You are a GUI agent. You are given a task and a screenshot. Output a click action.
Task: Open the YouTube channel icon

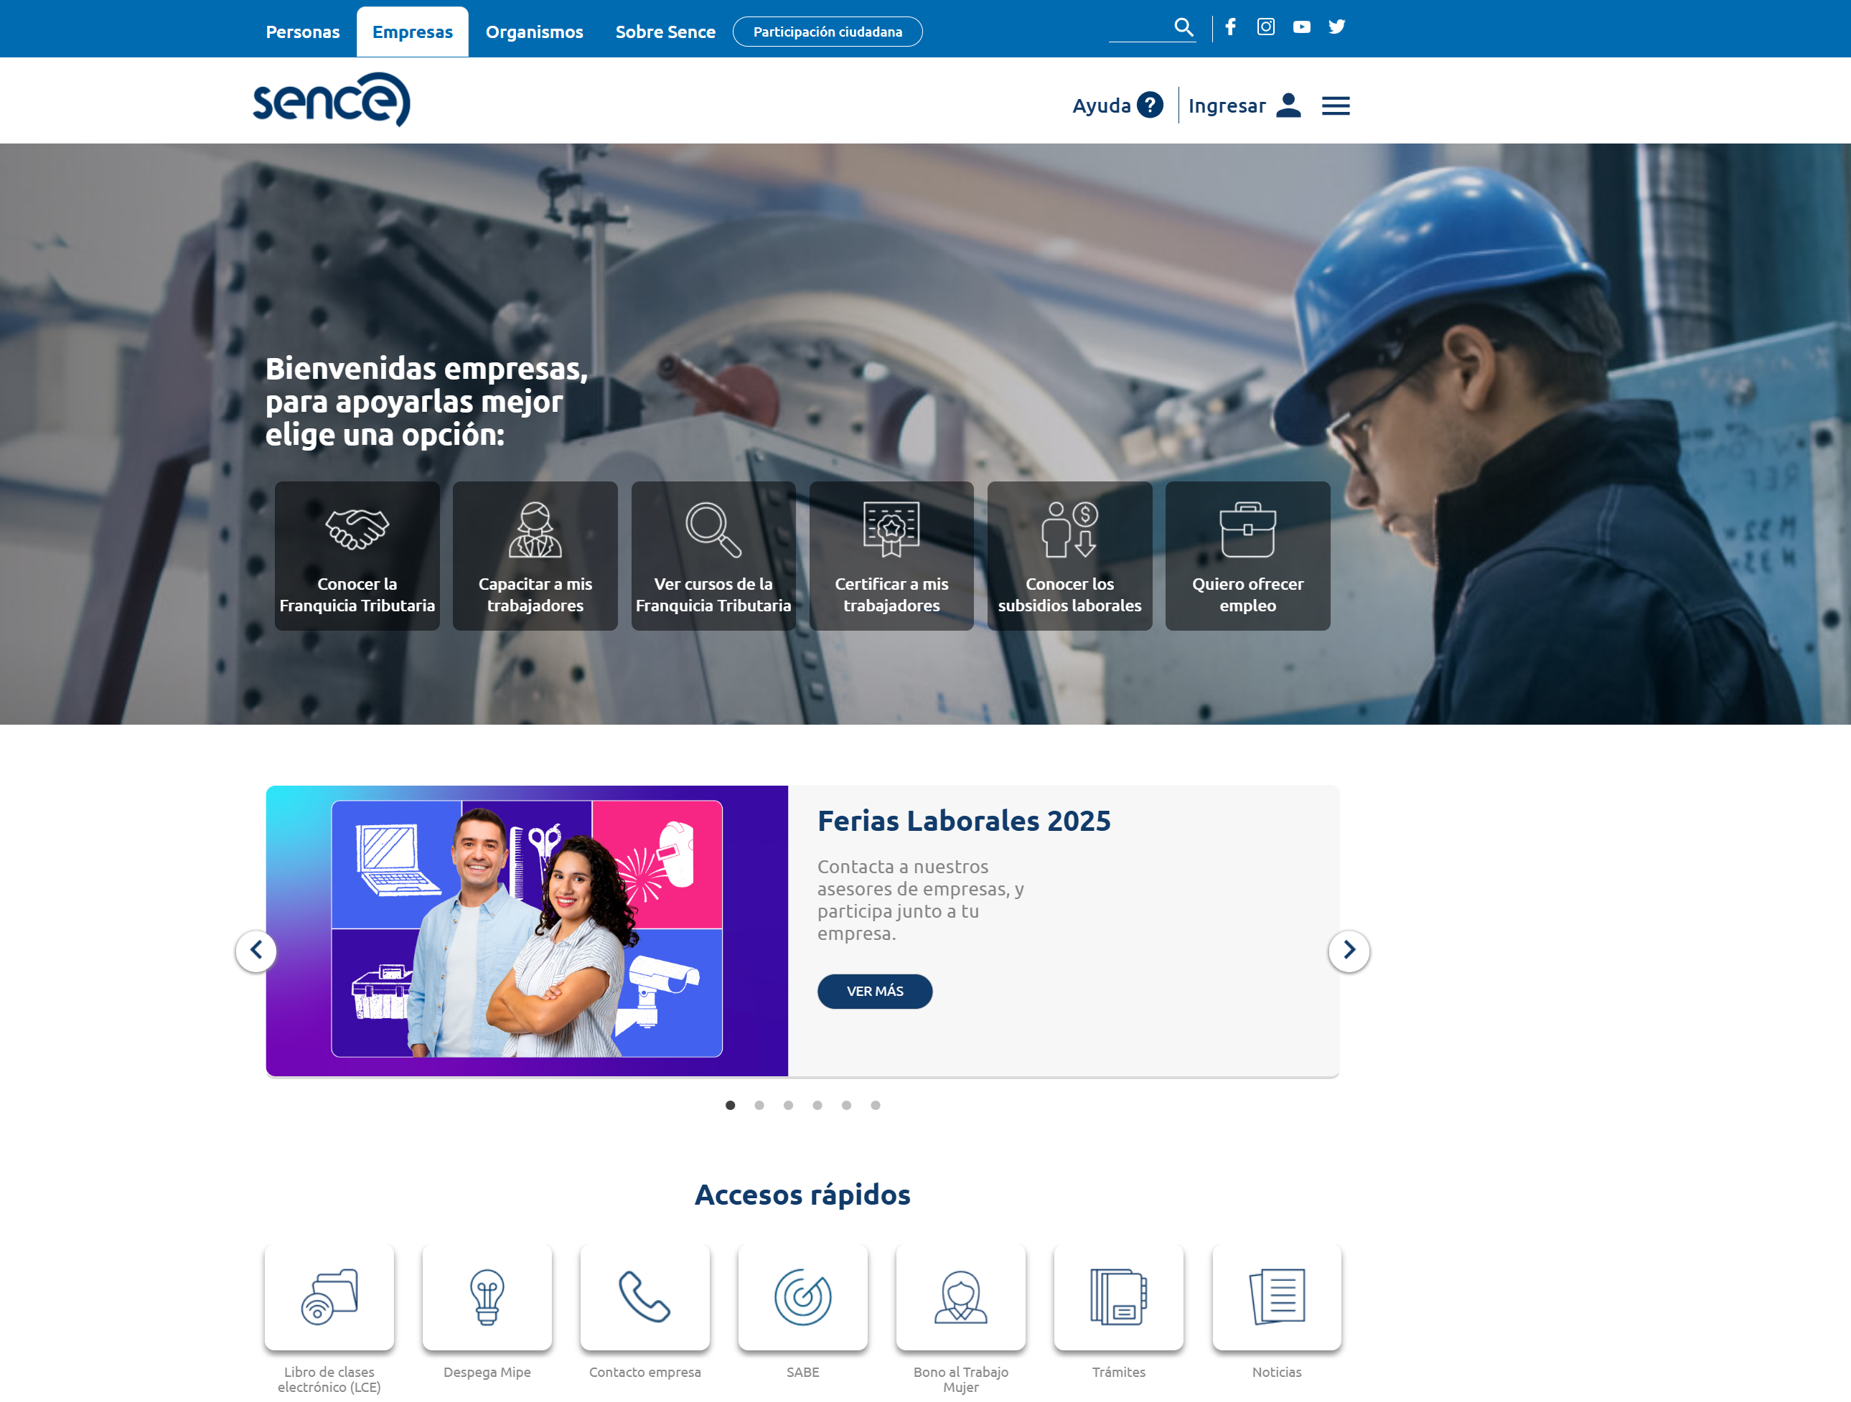pyautogui.click(x=1301, y=27)
